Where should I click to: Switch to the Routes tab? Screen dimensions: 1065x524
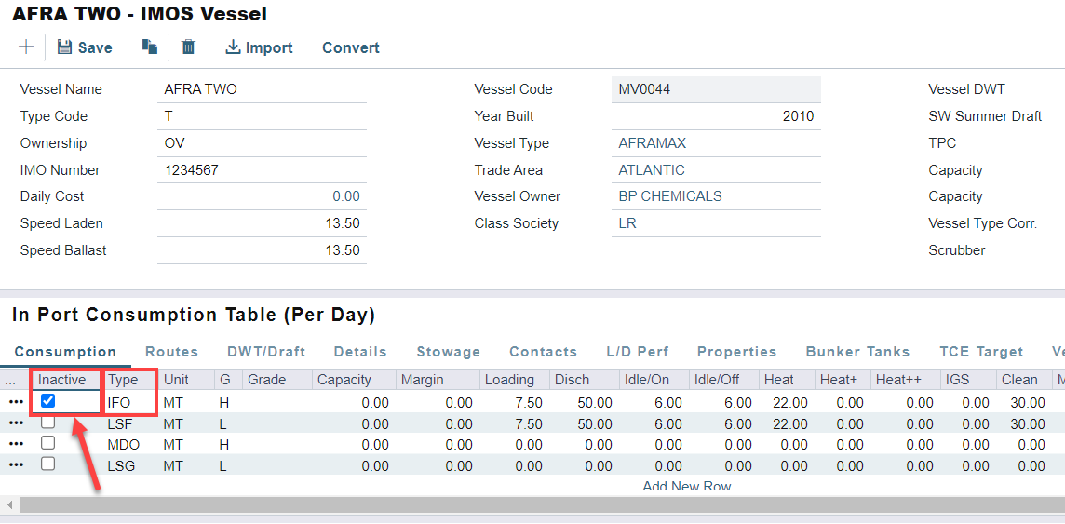coord(171,352)
